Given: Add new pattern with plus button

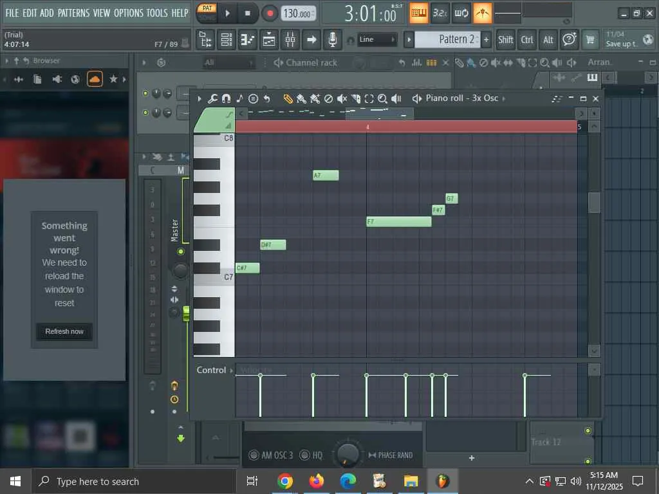Looking at the screenshot, I should click(x=487, y=39).
